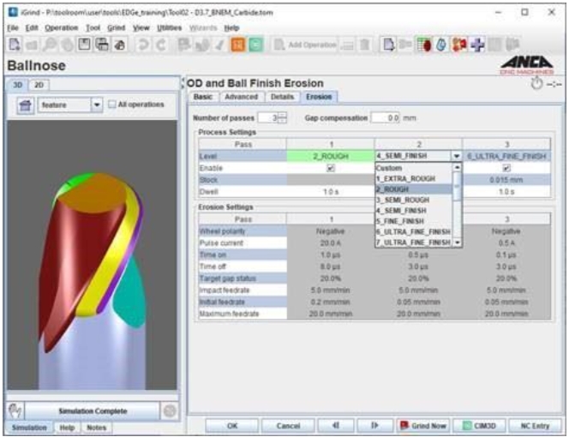Click the New file toolbar icon

point(15,45)
